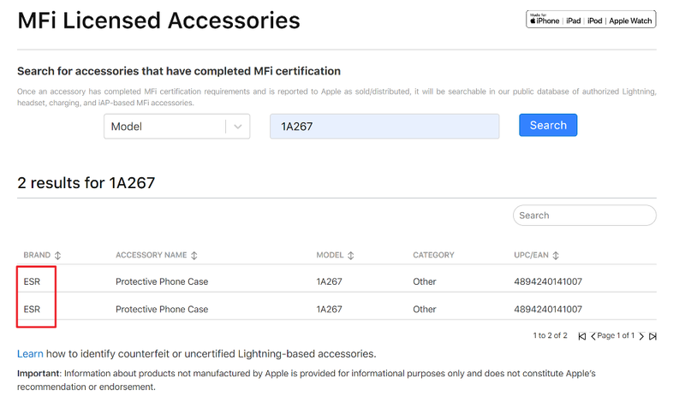This screenshot has width=685, height=414.
Task: Click the Made for iPhone iPad badge
Action: [x=591, y=19]
